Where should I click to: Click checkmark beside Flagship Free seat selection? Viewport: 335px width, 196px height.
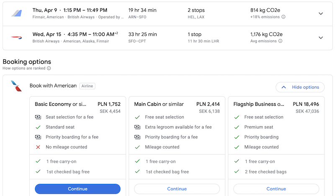point(237,117)
